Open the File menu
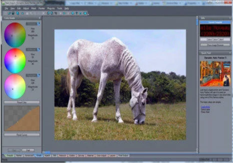233x163 pixels. [6, 8]
